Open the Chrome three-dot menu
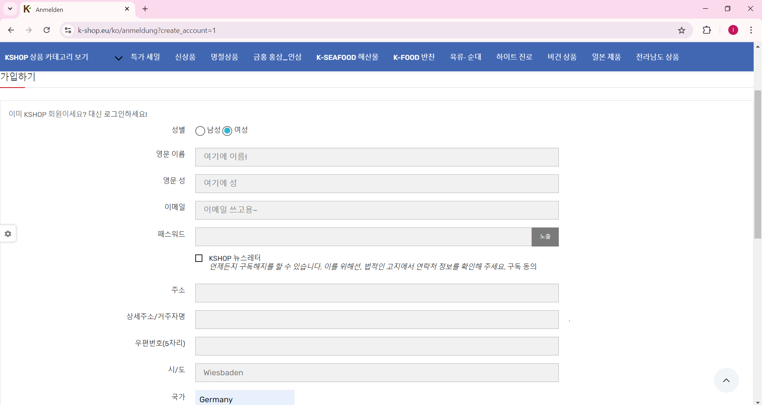Screen dimensions: 762x405 click(751, 30)
